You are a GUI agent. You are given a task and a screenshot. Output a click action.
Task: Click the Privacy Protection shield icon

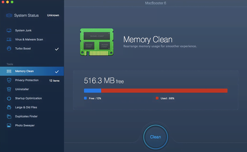9,80
